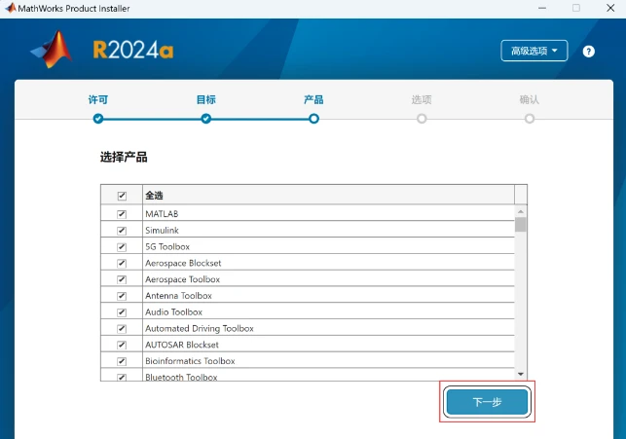Go to the 目标 step
Image resolution: width=626 pixels, height=439 pixels.
pyautogui.click(x=206, y=119)
